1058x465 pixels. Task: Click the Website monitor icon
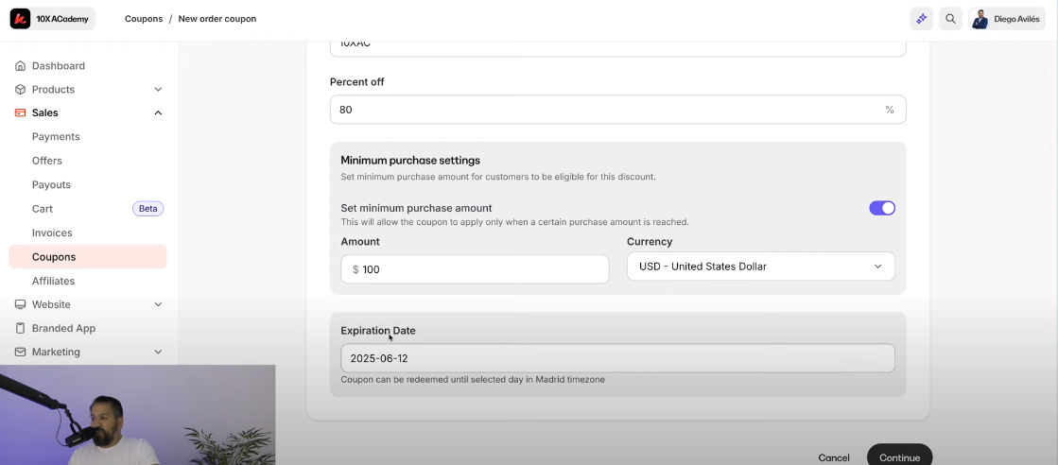click(x=21, y=304)
